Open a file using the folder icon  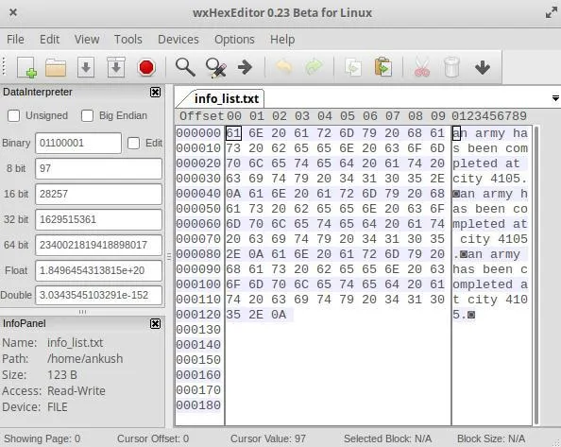pyautogui.click(x=56, y=67)
